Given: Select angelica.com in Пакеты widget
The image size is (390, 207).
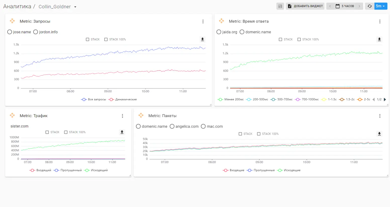Looking at the screenshot, I should (x=172, y=126).
